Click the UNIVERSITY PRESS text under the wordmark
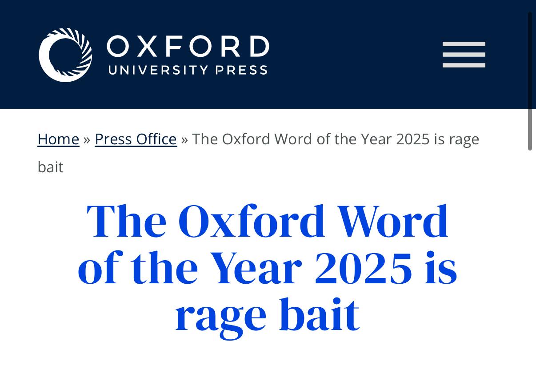The height and width of the screenshot is (373, 536). 188,70
